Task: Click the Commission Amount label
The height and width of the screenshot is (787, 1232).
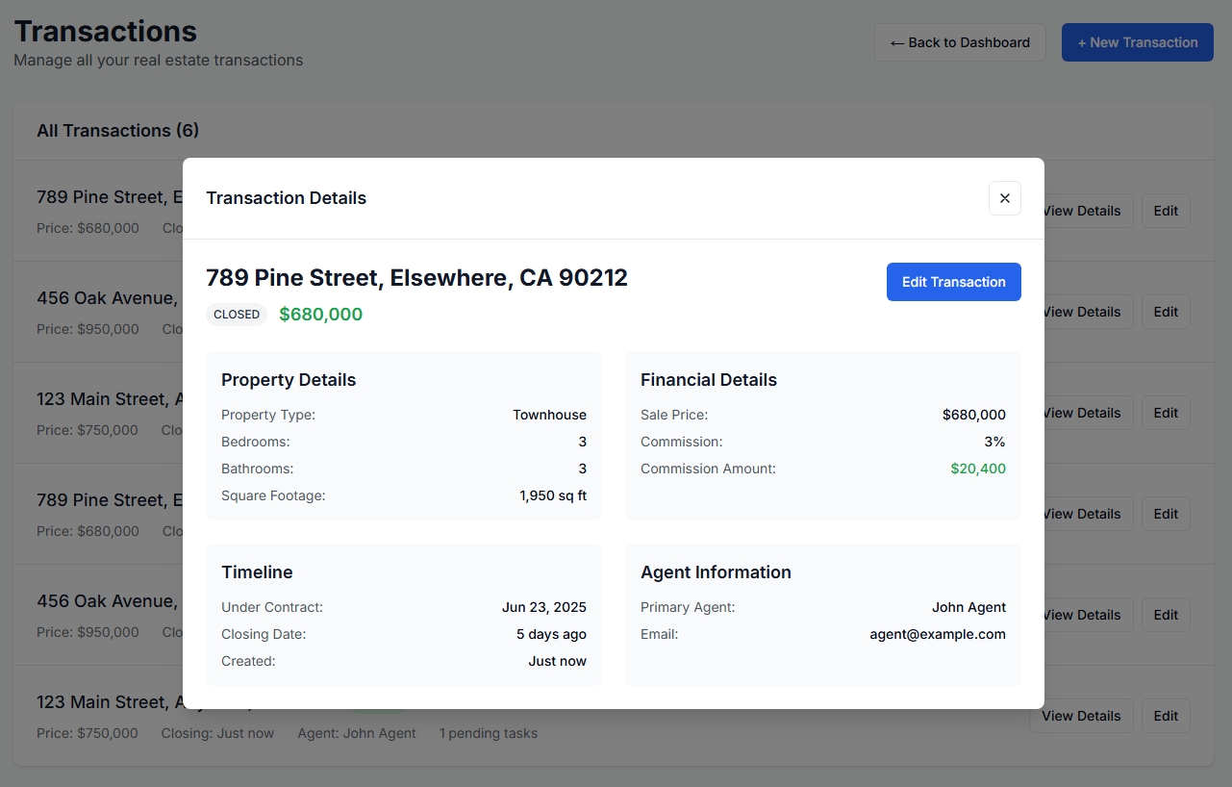Action: click(x=708, y=469)
